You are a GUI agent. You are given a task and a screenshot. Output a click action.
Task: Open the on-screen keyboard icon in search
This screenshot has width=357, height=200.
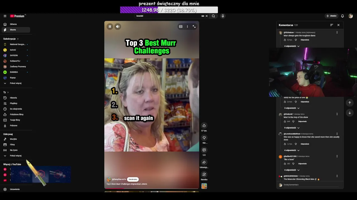(x=203, y=16)
